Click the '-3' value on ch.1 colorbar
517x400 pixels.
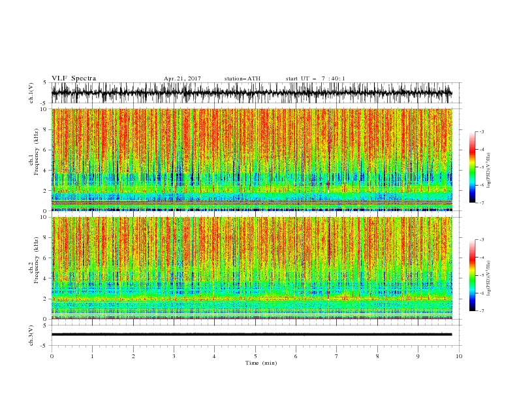482,131
